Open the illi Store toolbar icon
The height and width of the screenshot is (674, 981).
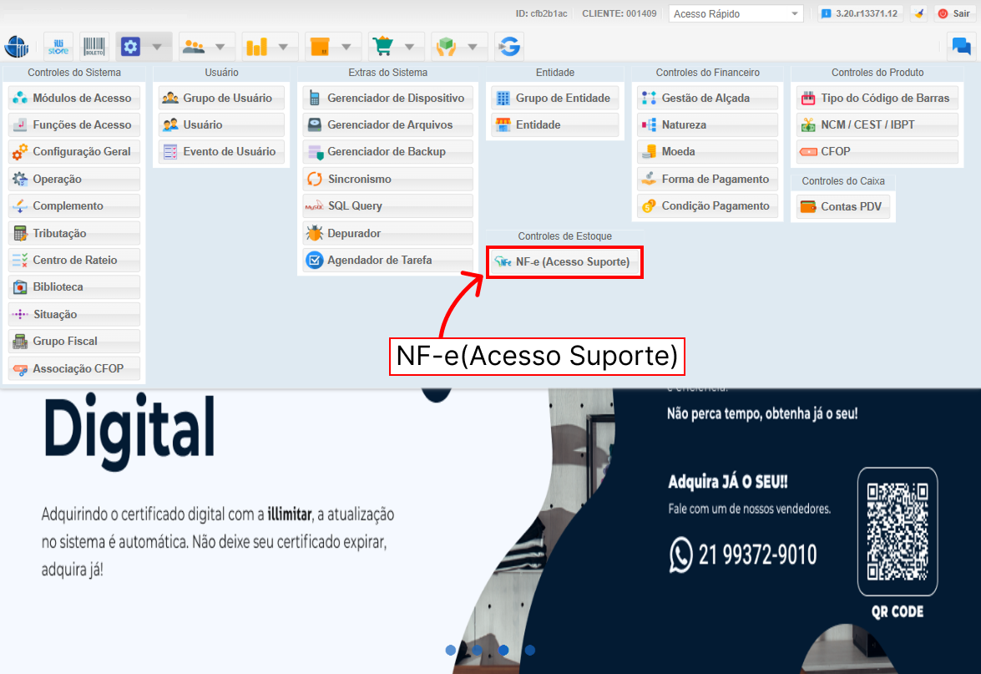[59, 47]
